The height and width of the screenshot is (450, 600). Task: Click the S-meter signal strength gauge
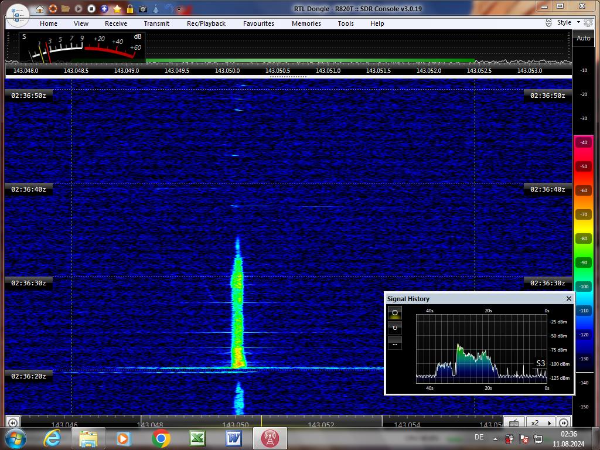(x=81, y=47)
